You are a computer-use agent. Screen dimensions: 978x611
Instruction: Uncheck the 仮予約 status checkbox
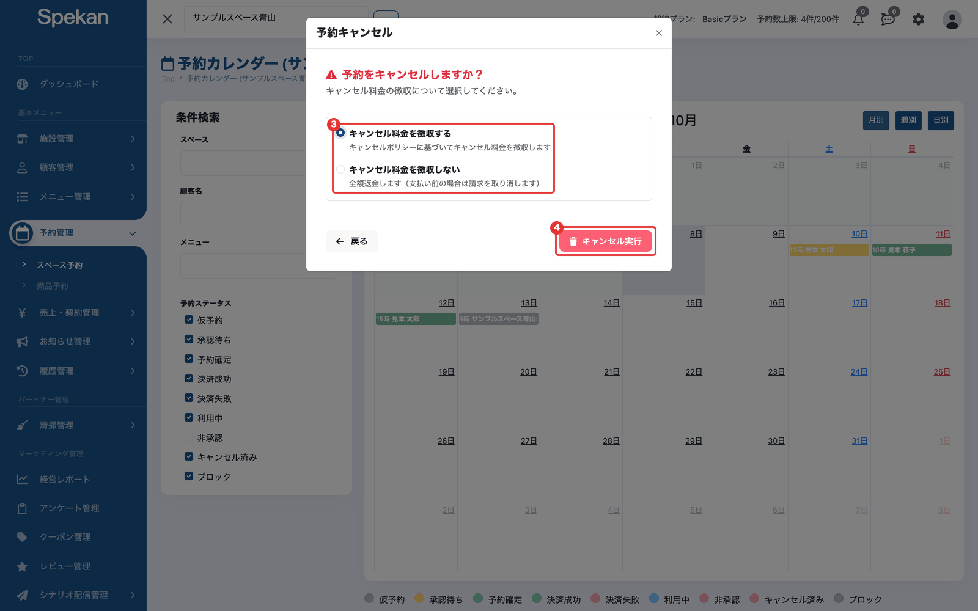pyautogui.click(x=189, y=320)
